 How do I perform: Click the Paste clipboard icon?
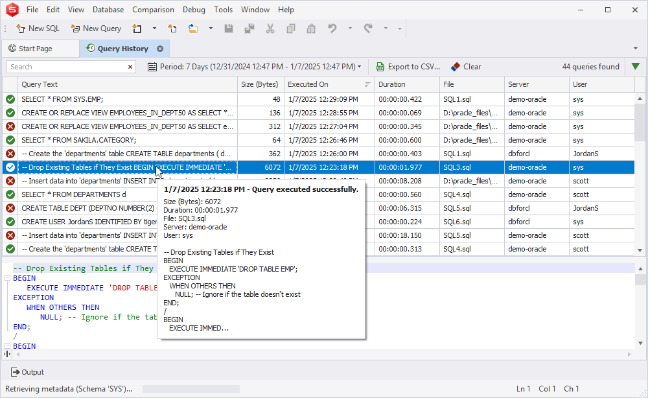coord(311,29)
